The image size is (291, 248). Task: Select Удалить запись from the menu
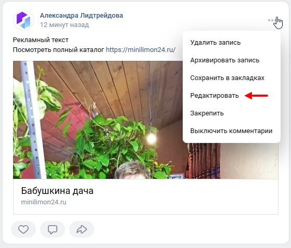pos(216,43)
